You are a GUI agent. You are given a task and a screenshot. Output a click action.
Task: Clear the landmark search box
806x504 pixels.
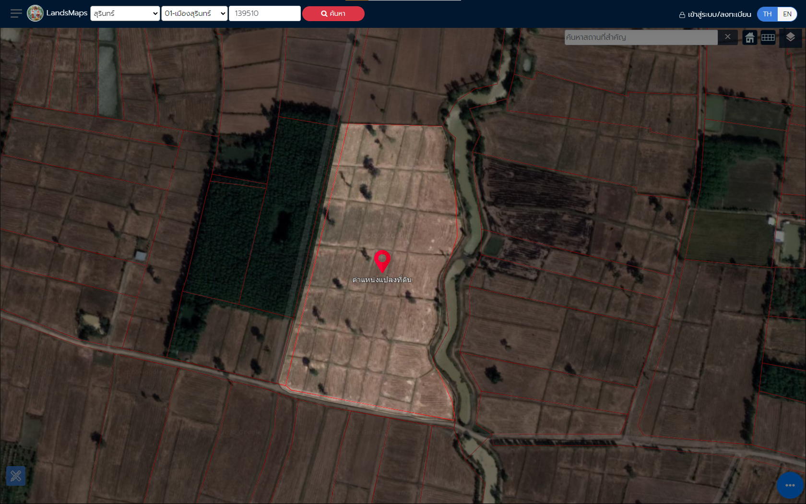(728, 37)
